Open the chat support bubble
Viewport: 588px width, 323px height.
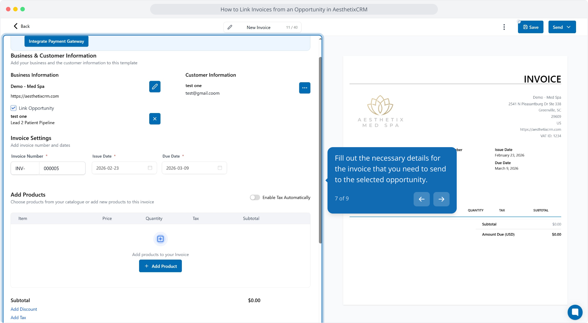tap(575, 312)
